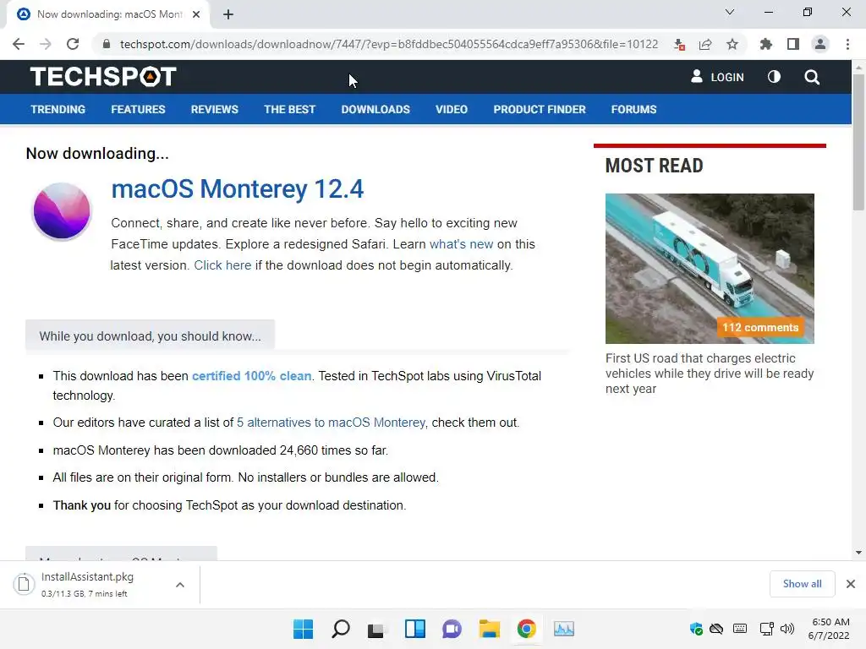Open the Chat app on taskbar
The width and height of the screenshot is (866, 649).
click(452, 629)
